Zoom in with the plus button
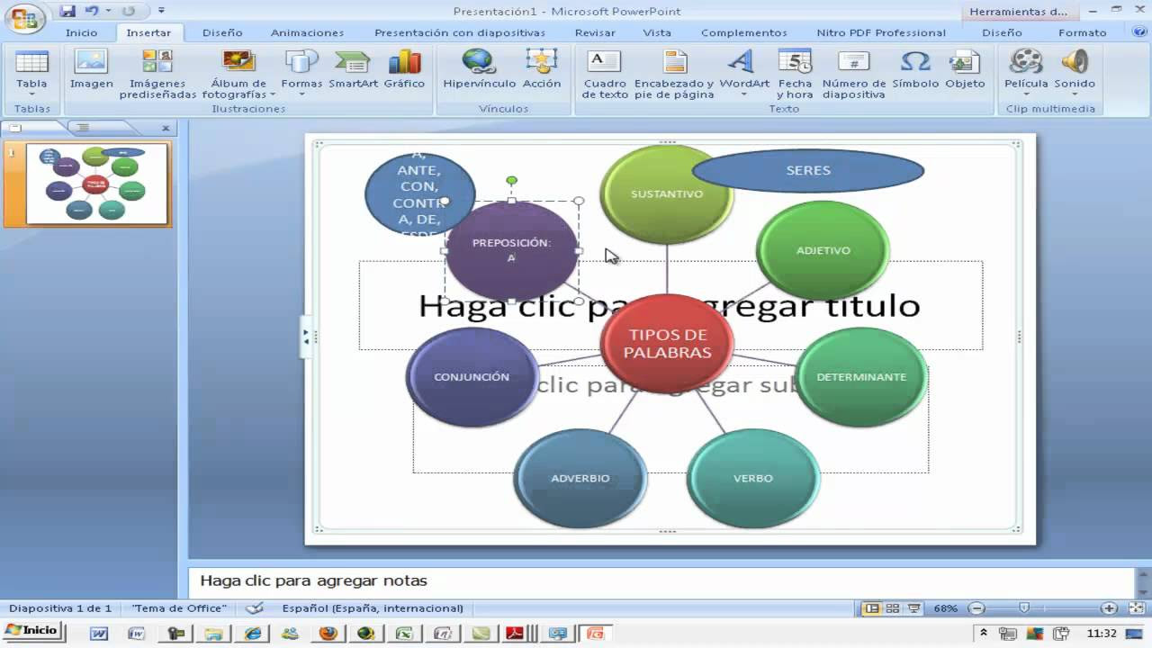This screenshot has height=648, width=1152. click(x=1110, y=608)
